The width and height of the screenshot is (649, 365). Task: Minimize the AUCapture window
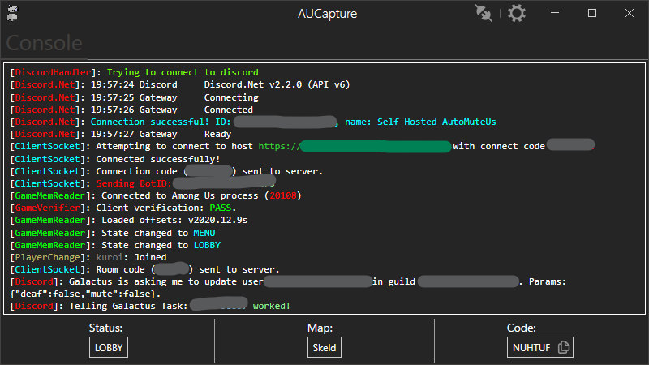556,14
